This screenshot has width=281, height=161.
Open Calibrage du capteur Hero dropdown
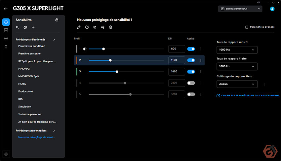(237, 84)
